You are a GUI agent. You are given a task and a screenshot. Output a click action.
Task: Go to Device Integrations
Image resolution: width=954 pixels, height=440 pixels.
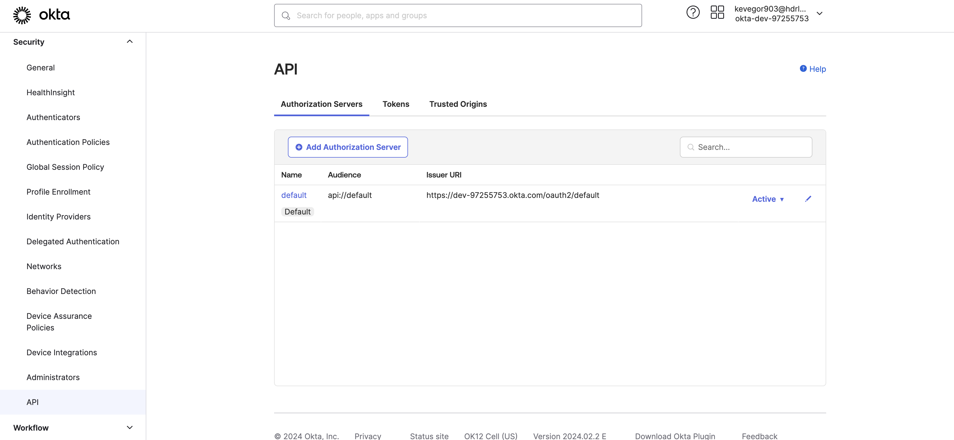62,352
